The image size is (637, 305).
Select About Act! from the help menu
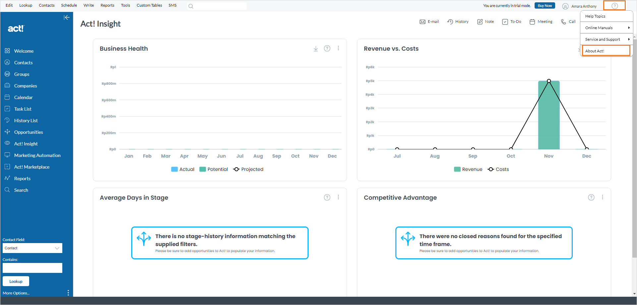tap(606, 51)
